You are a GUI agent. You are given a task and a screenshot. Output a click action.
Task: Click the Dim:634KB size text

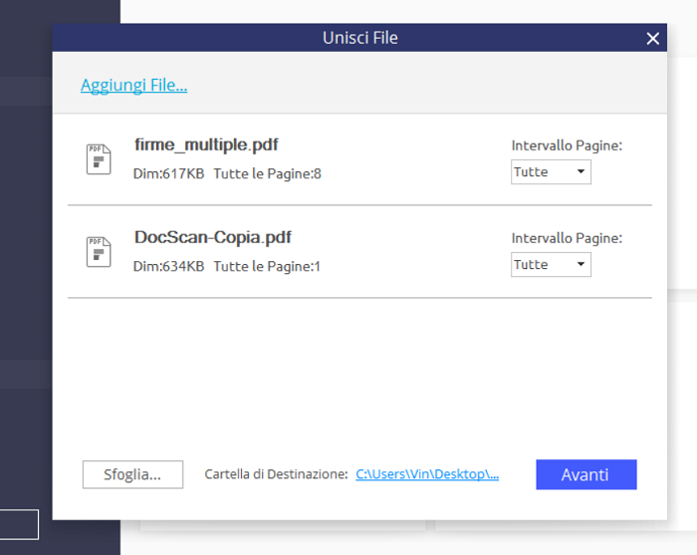pos(168,266)
